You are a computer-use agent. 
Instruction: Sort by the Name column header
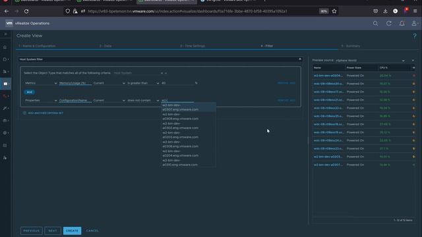[x=328, y=68]
